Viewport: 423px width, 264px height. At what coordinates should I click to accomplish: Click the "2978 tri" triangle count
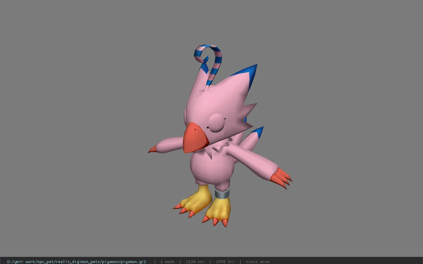225,262
